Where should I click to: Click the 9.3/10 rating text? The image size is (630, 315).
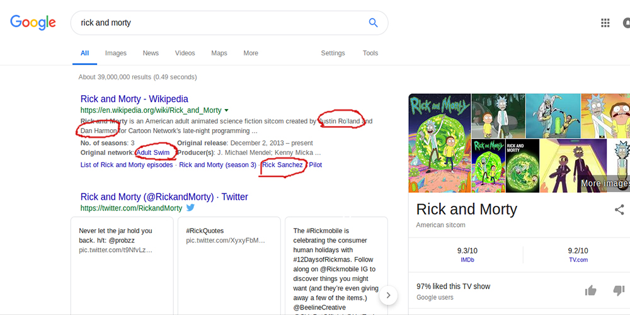point(467,251)
